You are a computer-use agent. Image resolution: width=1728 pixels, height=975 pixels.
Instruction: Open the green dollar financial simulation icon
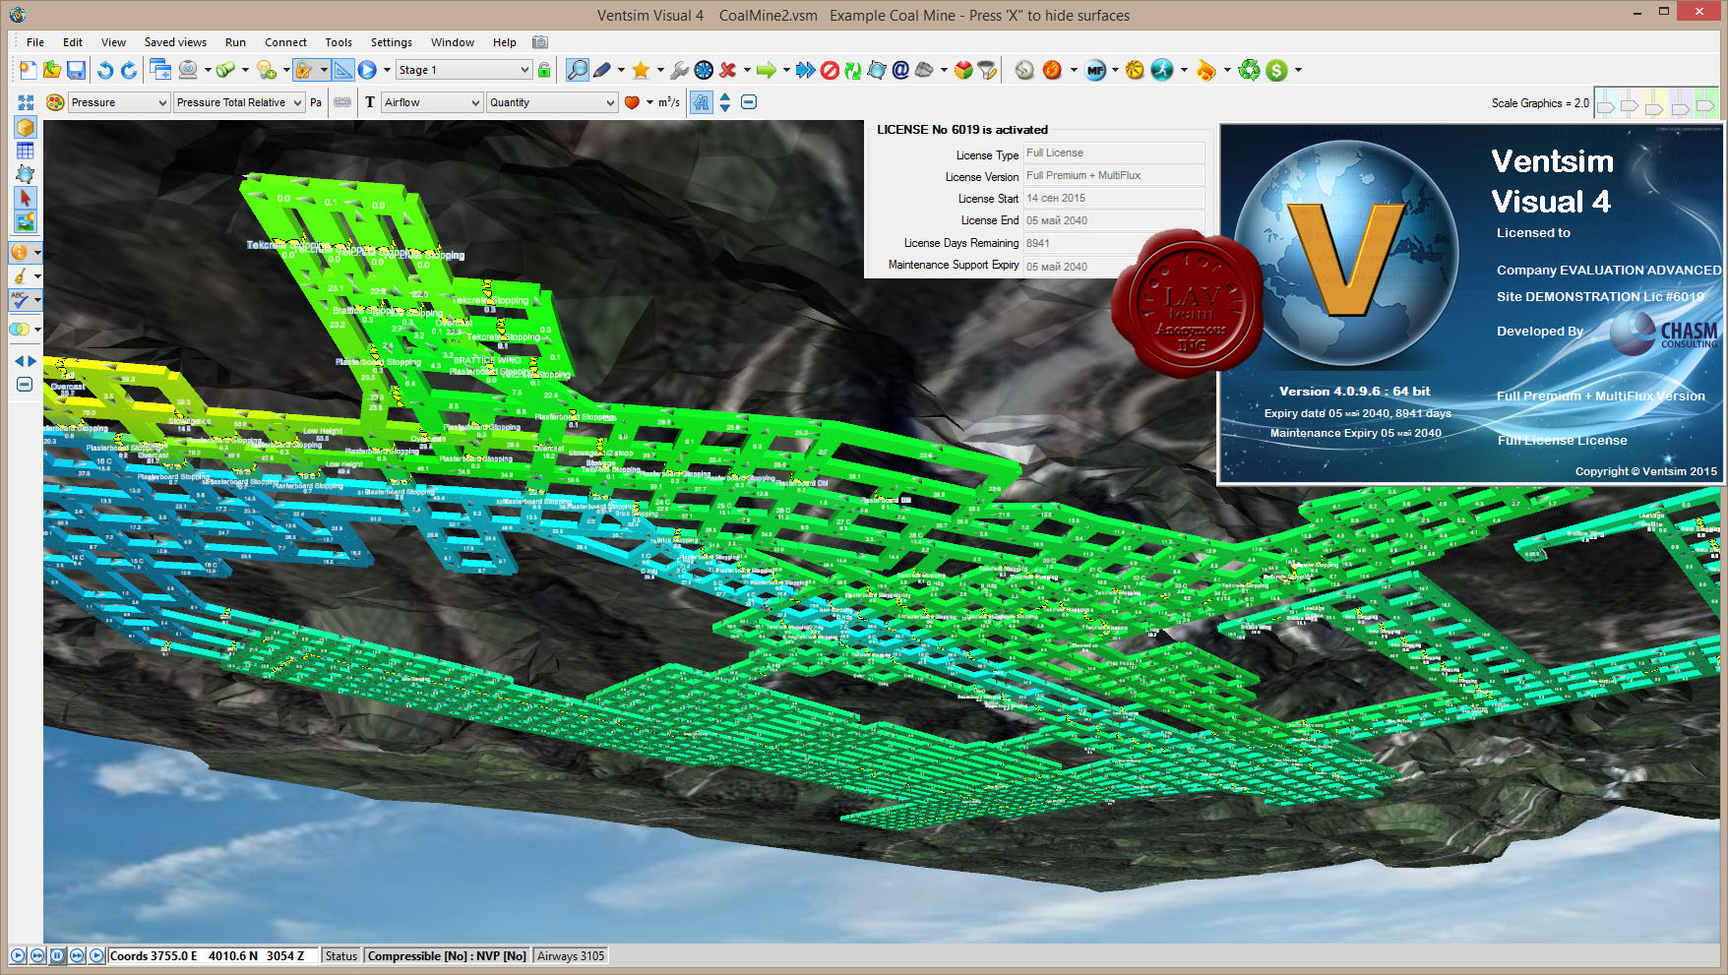(1276, 70)
